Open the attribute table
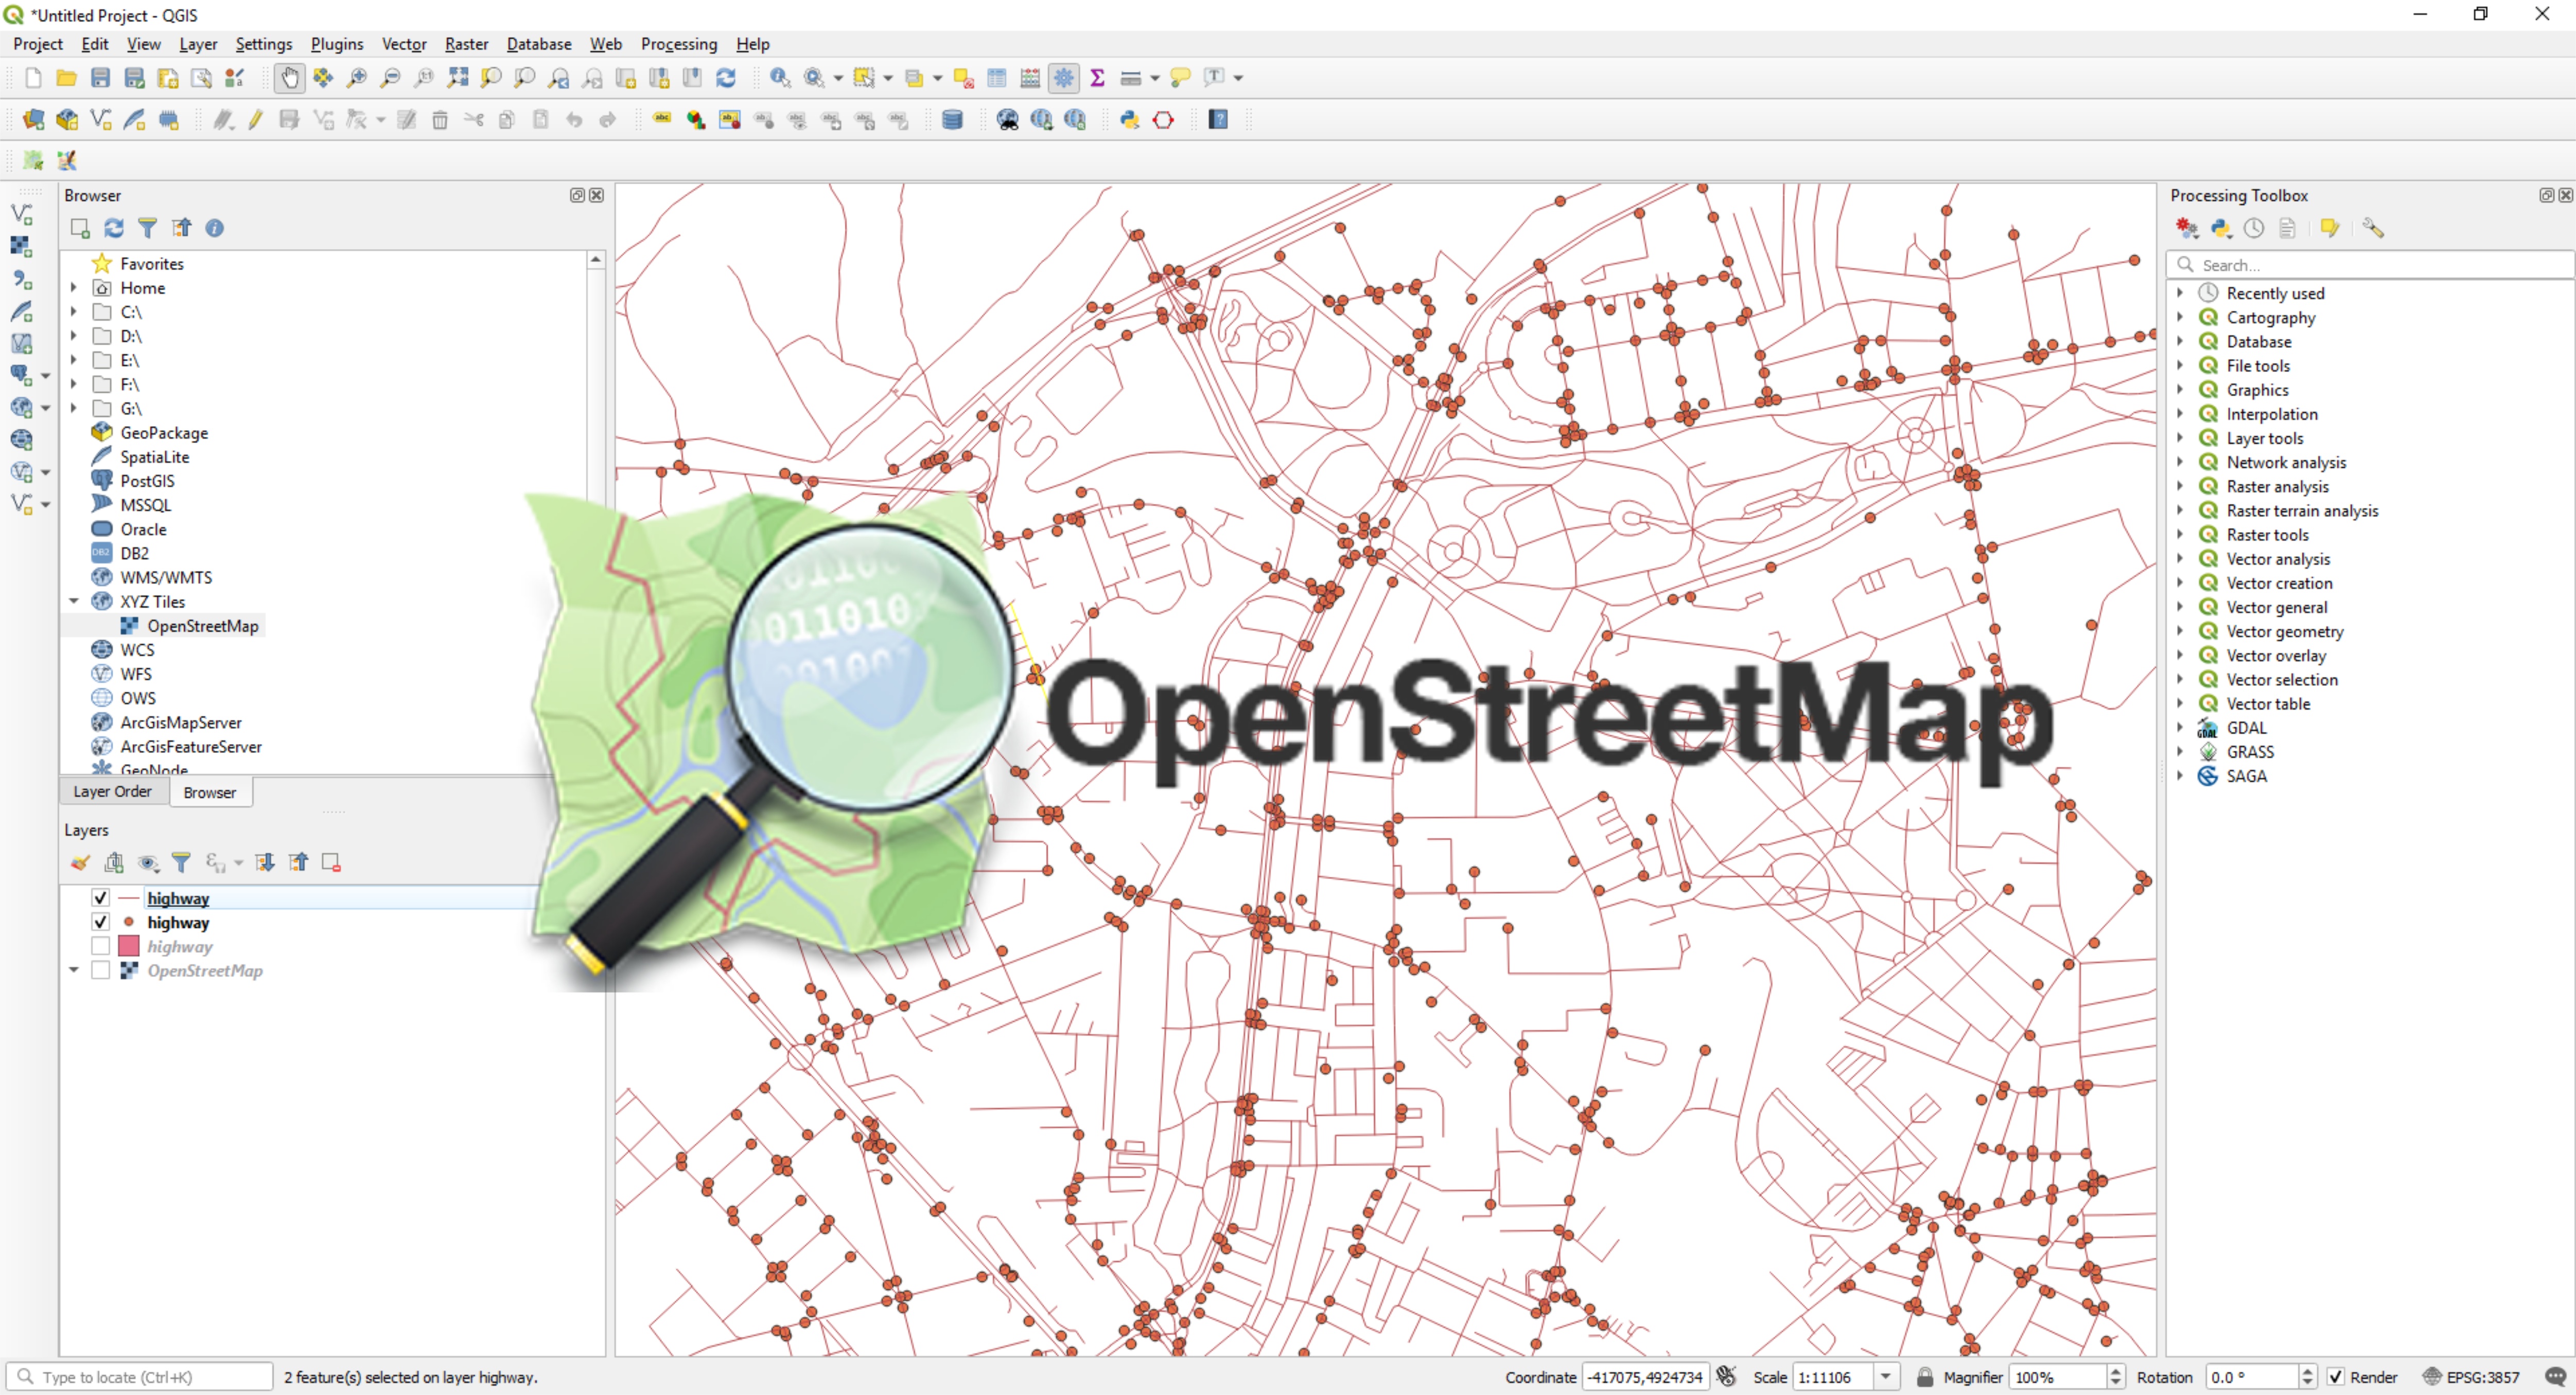The image size is (2576, 1395). [996, 78]
